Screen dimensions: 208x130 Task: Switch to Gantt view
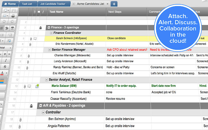click(6, 28)
